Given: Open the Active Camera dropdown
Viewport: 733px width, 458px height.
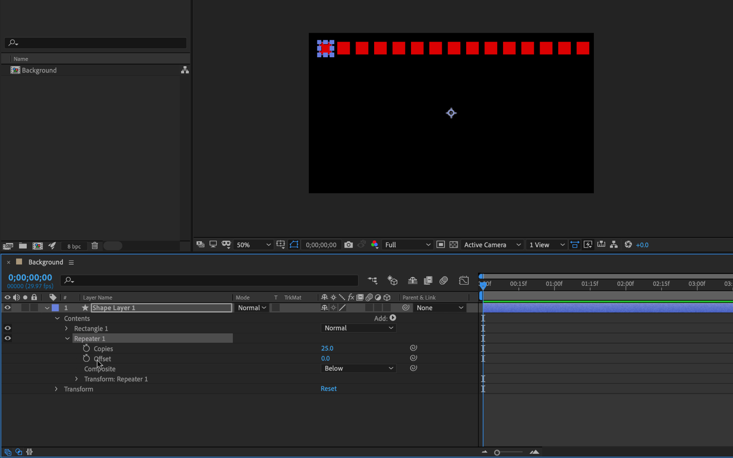Looking at the screenshot, I should point(492,245).
